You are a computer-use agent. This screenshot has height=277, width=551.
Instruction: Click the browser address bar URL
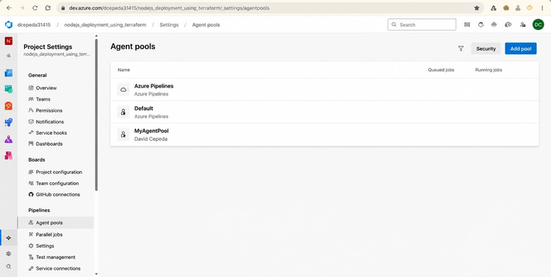click(170, 8)
